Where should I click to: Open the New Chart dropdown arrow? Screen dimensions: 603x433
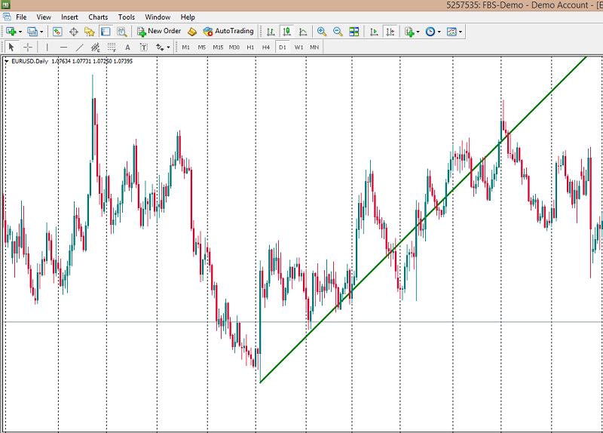pos(20,32)
